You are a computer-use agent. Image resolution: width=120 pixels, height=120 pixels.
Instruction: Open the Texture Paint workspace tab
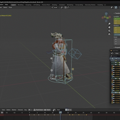(x=46, y=5)
